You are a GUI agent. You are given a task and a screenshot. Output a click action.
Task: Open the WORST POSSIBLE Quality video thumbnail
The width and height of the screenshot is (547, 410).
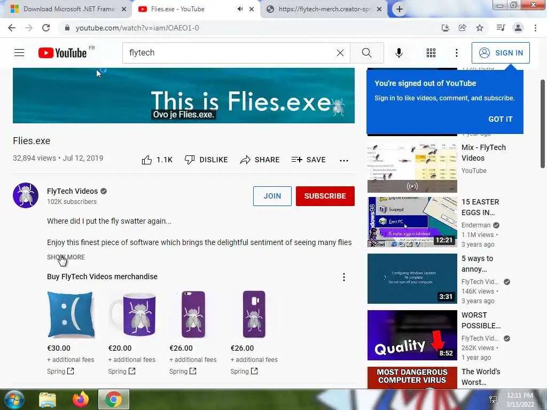pyautogui.click(x=412, y=335)
